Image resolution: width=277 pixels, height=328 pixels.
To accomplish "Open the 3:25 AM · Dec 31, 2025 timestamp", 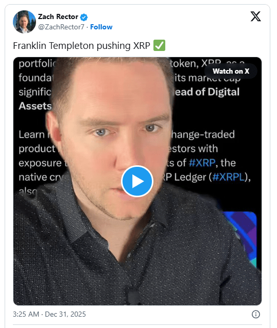I will [49, 314].
